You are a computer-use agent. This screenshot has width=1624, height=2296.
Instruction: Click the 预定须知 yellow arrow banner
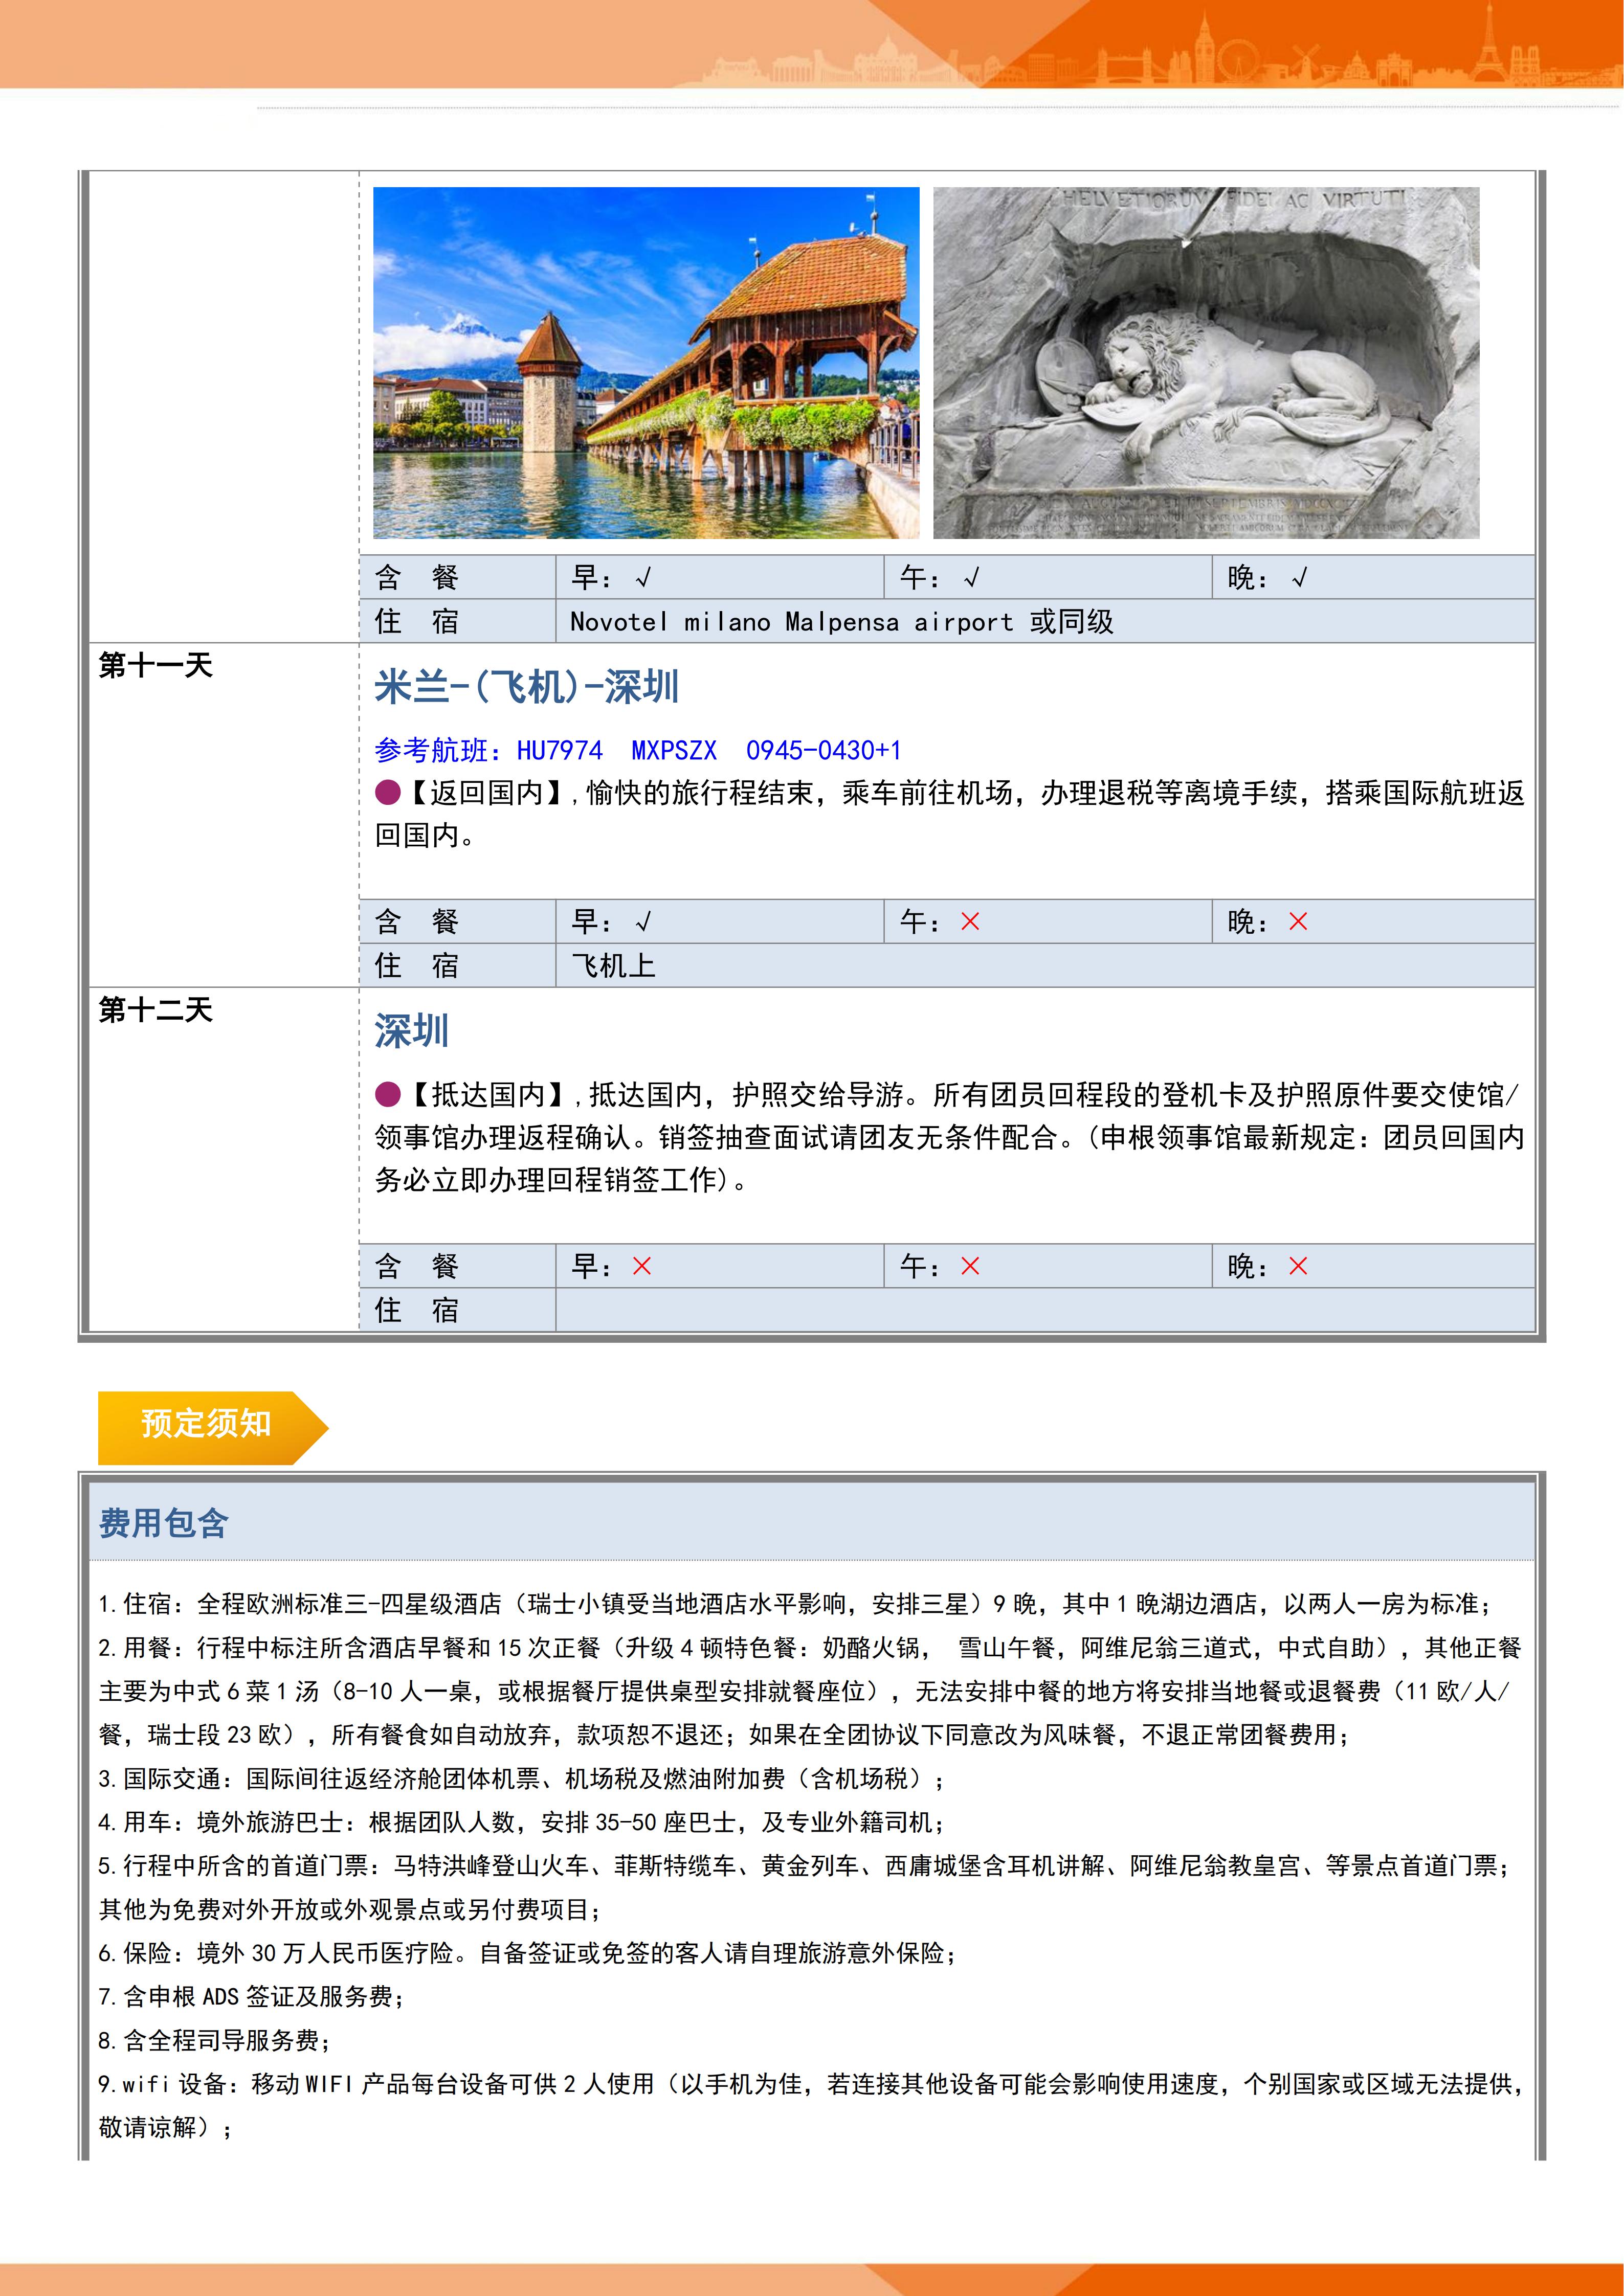[x=207, y=1426]
